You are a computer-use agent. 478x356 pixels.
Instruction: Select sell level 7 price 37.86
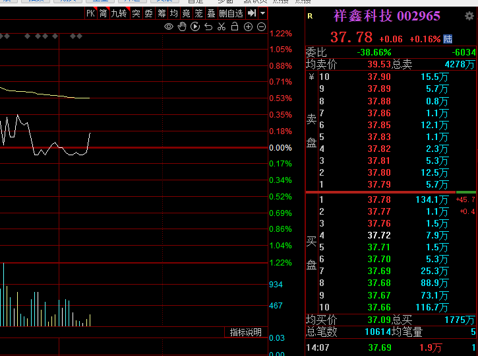click(379, 113)
